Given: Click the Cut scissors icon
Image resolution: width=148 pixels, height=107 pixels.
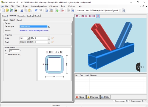Looking at the screenshot, I should click(22, 10).
